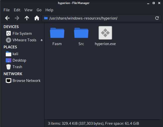Click the VMware Tools disc icon
The width and height of the screenshot is (163, 127).
pyautogui.click(x=9, y=40)
